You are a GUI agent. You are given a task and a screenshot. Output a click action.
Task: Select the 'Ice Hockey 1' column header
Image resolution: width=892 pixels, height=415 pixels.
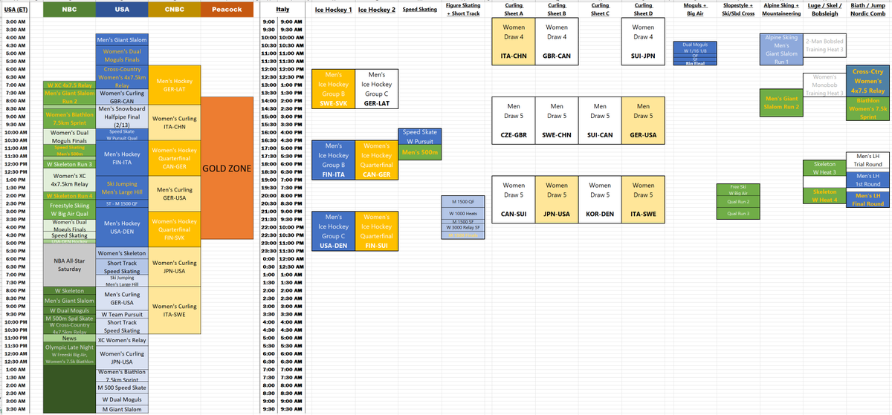point(334,10)
